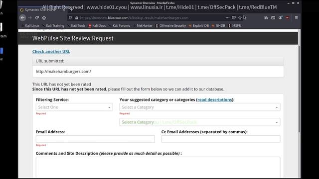
Task: Open the Offensive Security bookmark
Action: coord(170,25)
